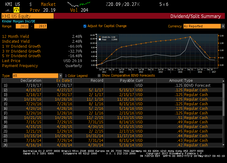
Task: Select row 22 with .44 amount
Action: [x=112, y=136]
